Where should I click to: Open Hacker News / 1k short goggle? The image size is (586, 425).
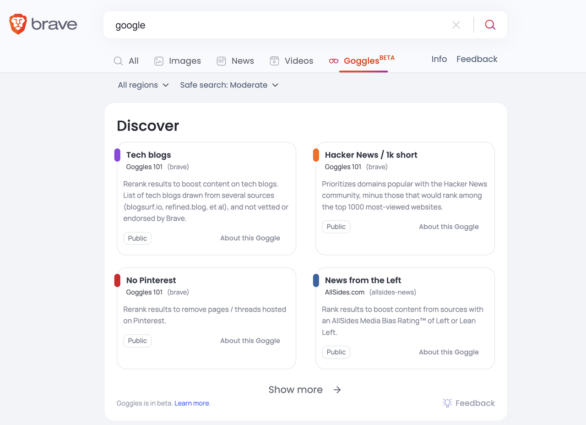point(371,155)
